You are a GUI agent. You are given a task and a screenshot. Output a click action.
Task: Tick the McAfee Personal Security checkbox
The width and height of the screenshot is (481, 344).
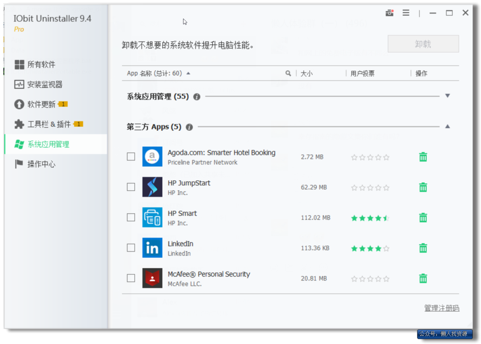[131, 278]
